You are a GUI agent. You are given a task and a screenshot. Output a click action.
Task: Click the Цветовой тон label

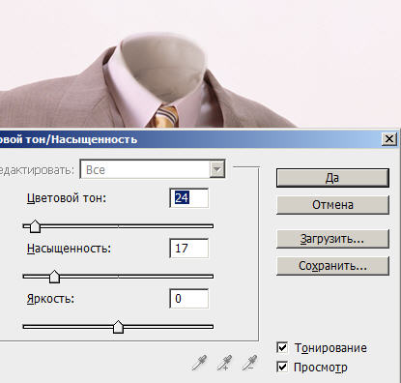(x=67, y=198)
